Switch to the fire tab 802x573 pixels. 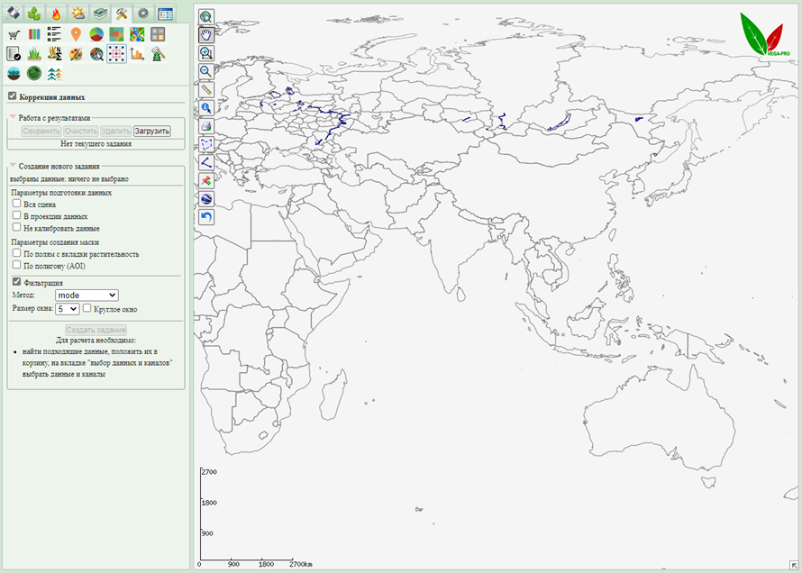56,14
